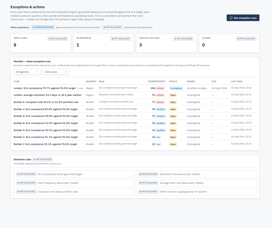Click Resolution time above peer median rule cell in table

tap(116, 95)
